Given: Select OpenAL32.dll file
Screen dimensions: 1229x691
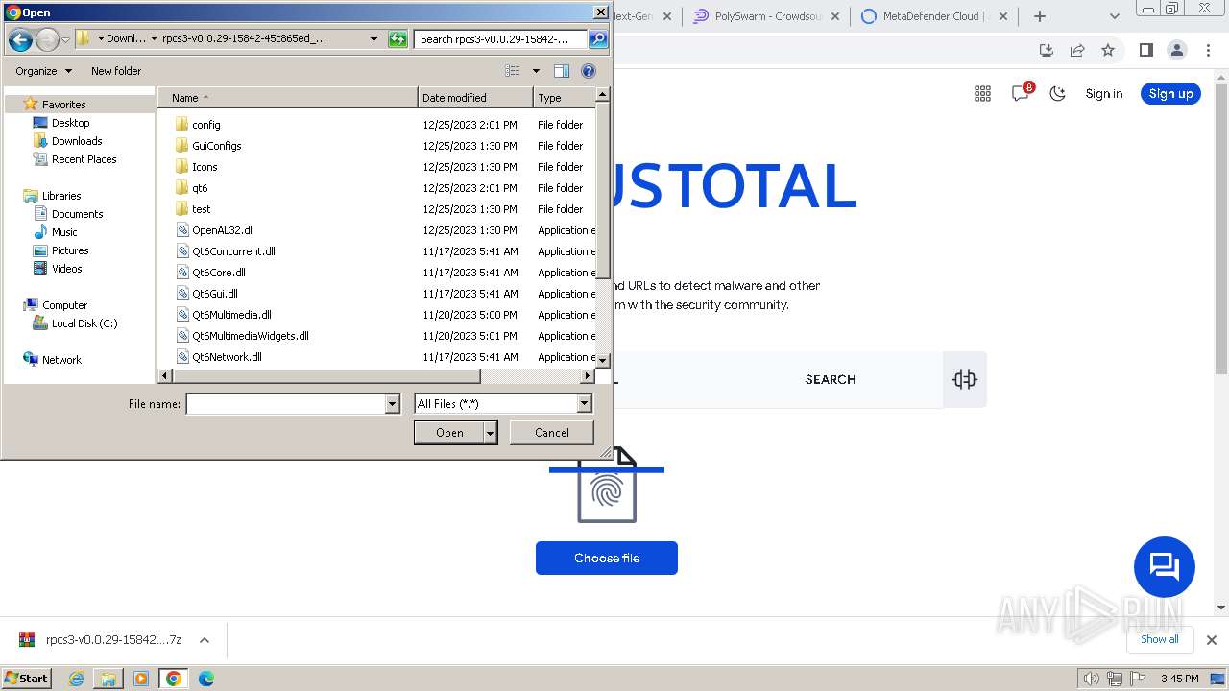Looking at the screenshot, I should tap(223, 230).
